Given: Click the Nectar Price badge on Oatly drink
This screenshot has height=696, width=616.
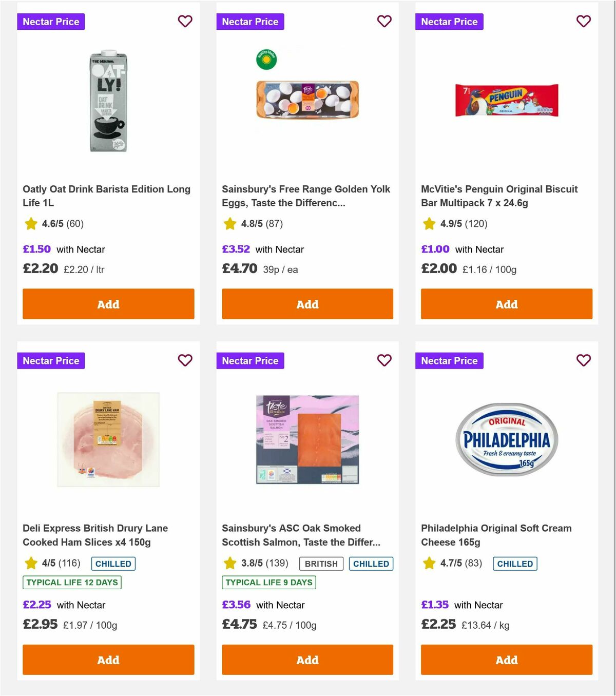Looking at the screenshot, I should pos(51,22).
